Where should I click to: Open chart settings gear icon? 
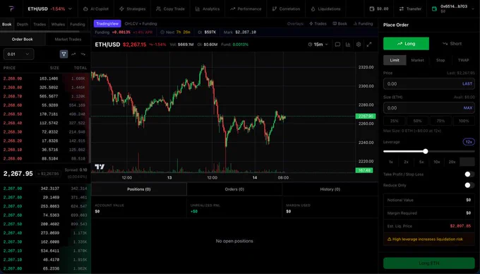359,44
